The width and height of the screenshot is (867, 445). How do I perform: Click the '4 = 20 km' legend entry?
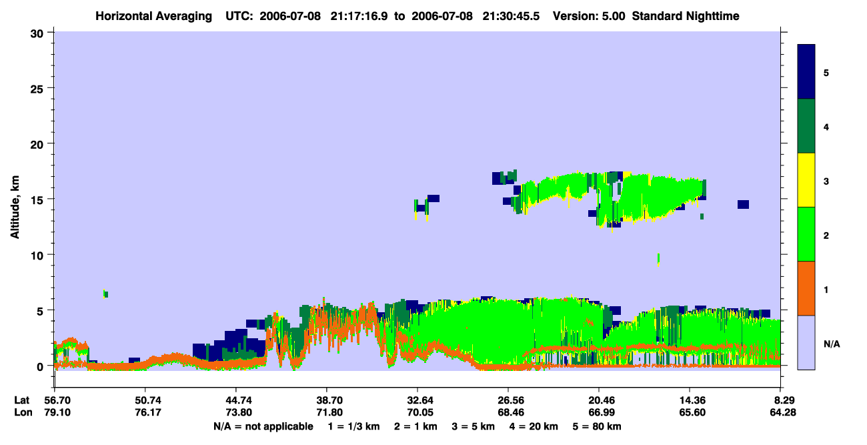pos(535,426)
